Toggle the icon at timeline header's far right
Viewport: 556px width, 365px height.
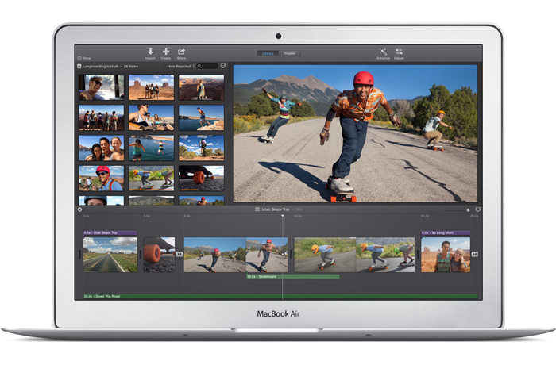click(x=477, y=209)
